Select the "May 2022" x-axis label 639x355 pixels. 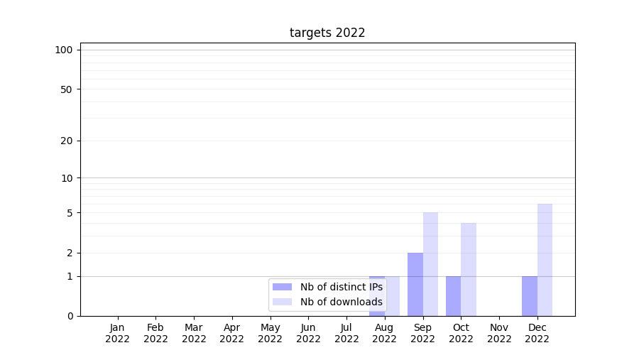point(270,333)
